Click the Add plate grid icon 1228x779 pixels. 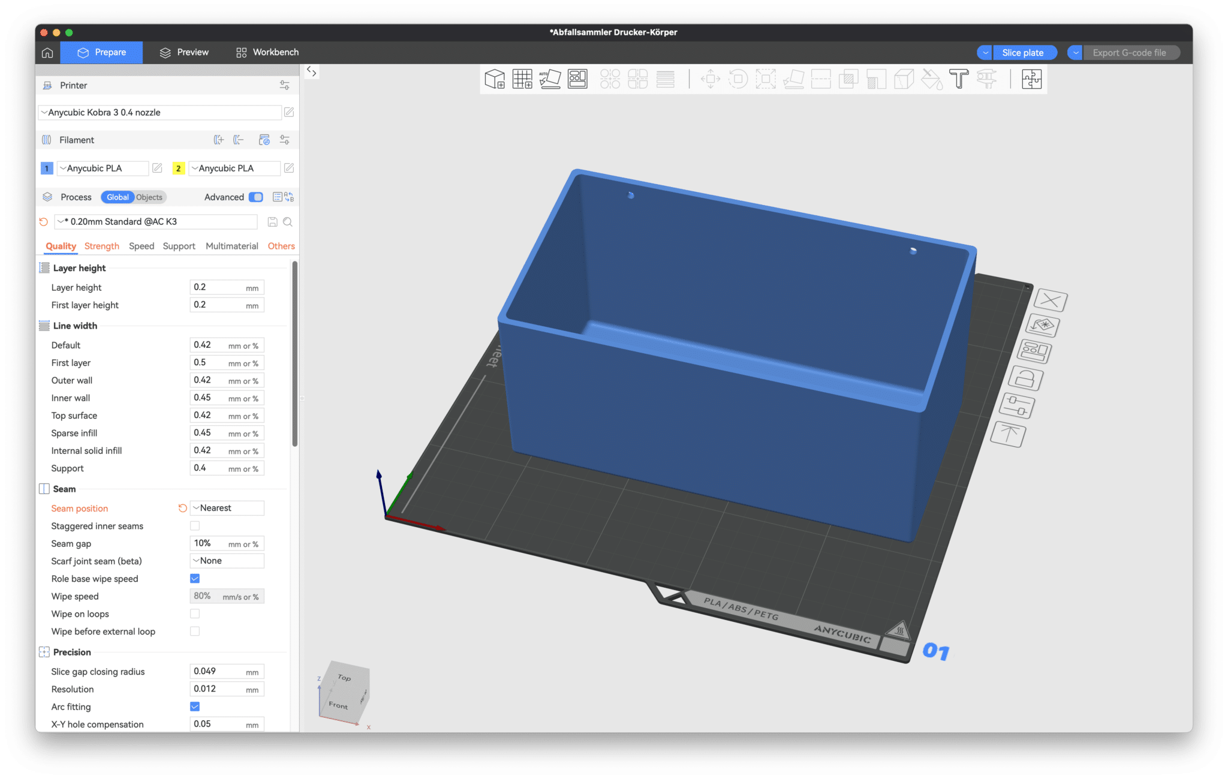(522, 79)
